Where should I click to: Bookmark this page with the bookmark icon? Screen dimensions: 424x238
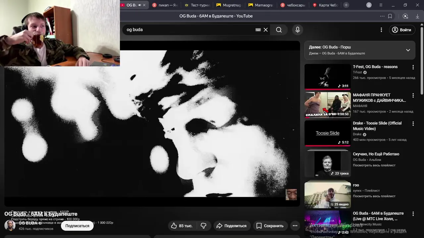(x=390, y=16)
